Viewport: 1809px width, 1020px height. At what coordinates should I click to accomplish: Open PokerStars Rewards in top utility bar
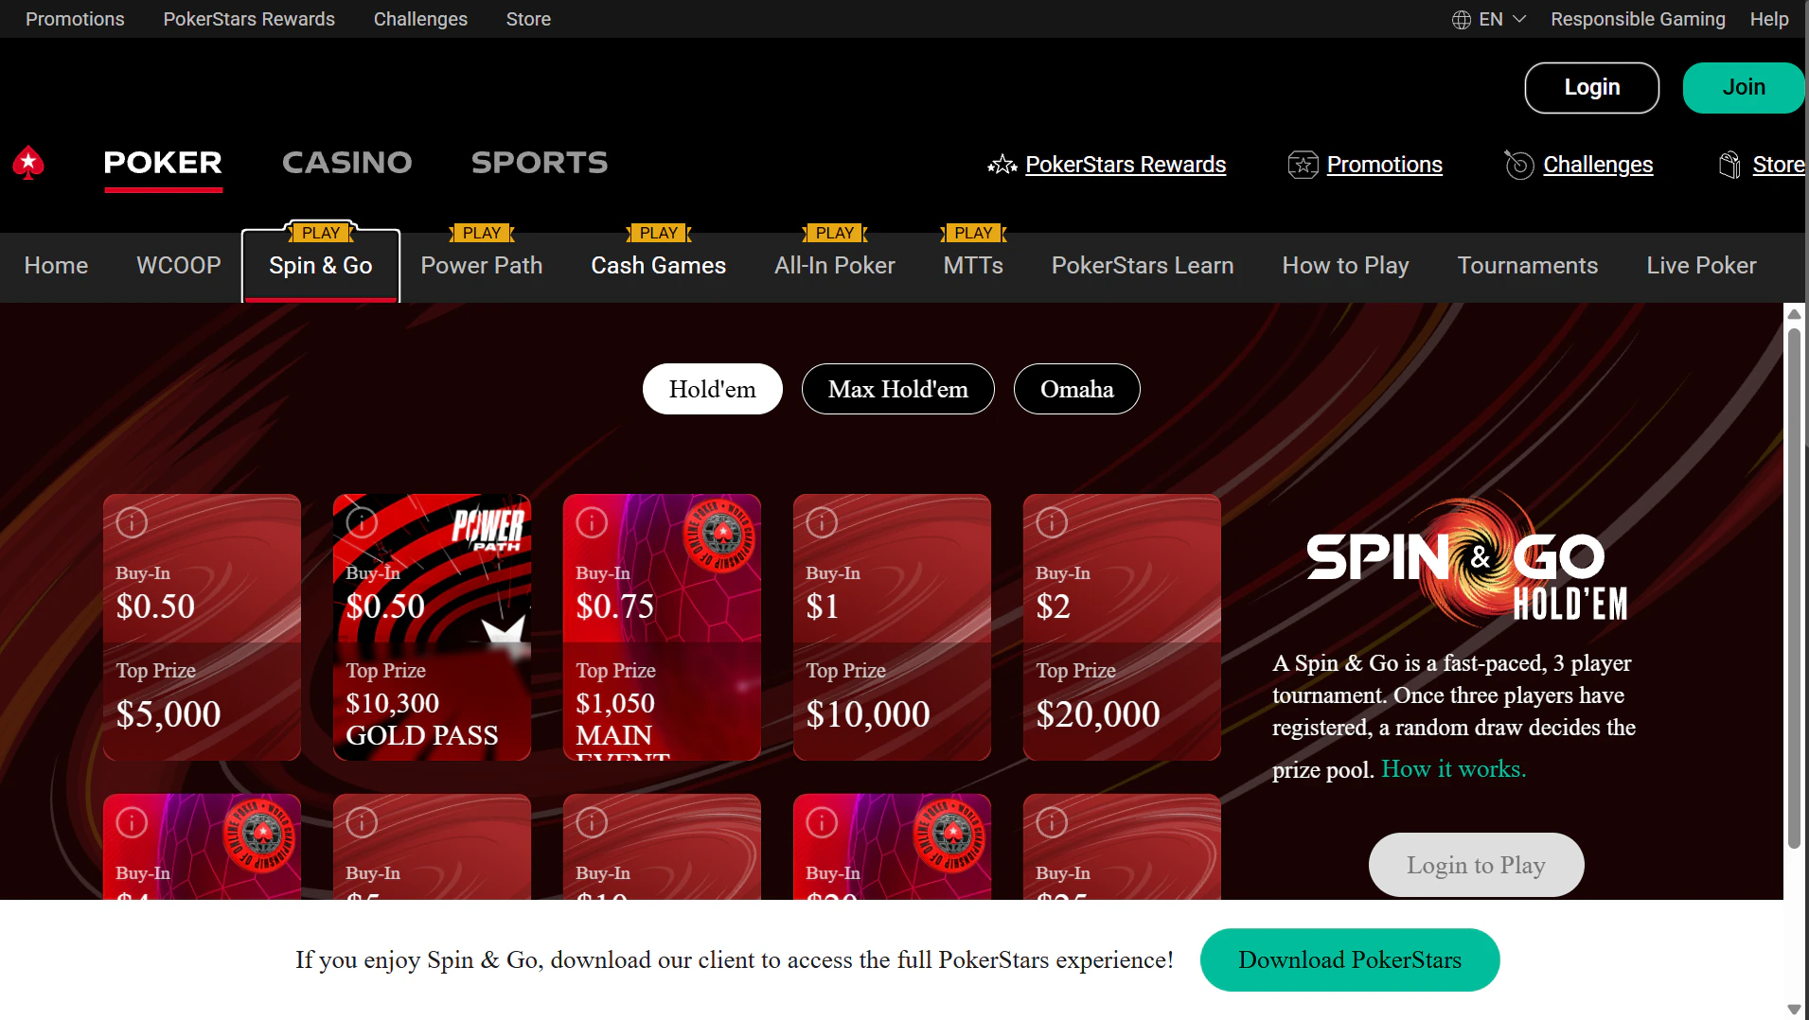pyautogui.click(x=249, y=19)
